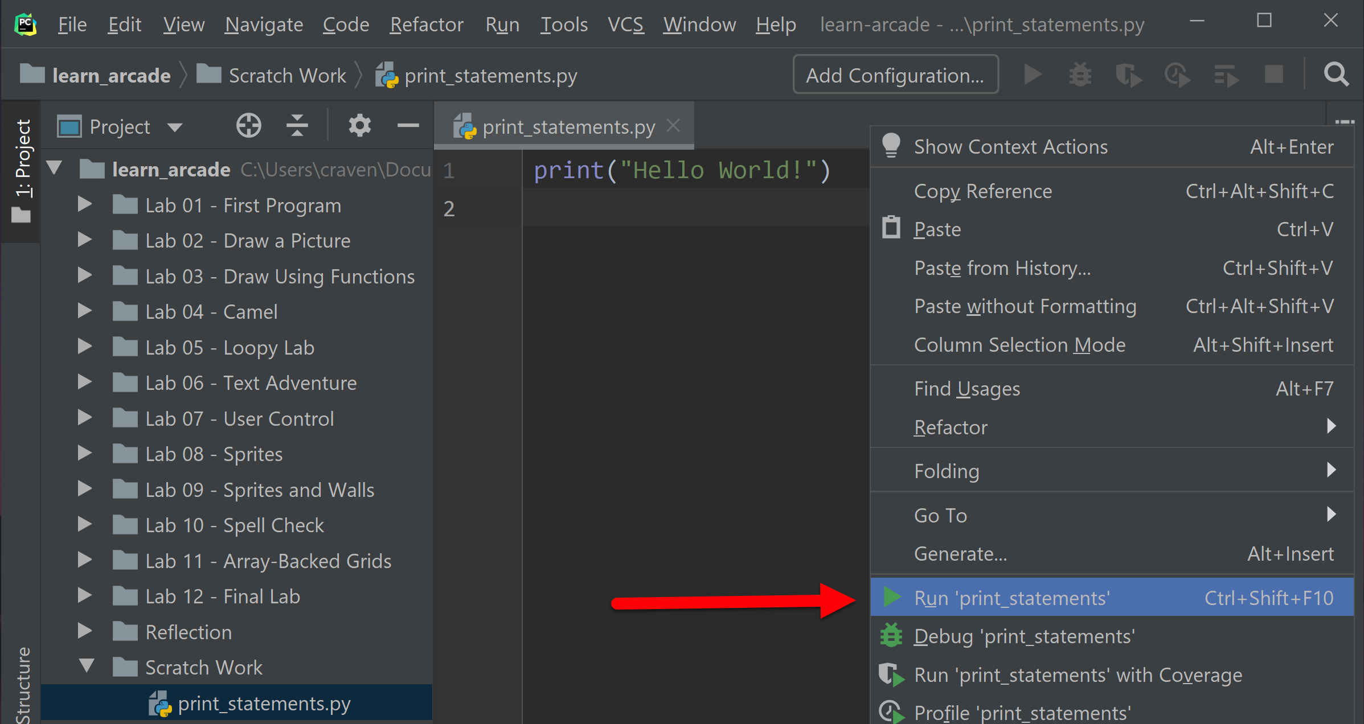Click Add Configuration... button
Image resolution: width=1364 pixels, height=724 pixels.
click(895, 75)
